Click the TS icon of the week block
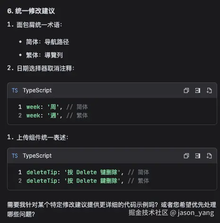This screenshot has width=220, height=223. 15,90
